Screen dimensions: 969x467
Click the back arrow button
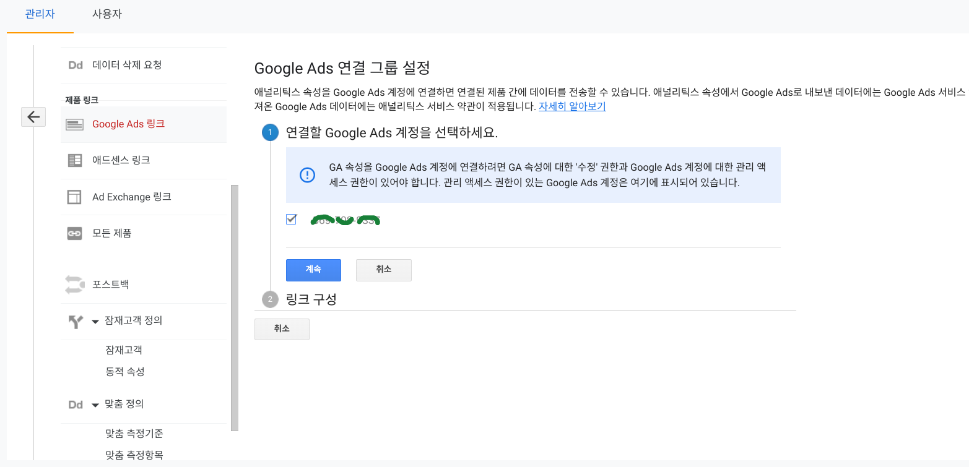pos(33,116)
